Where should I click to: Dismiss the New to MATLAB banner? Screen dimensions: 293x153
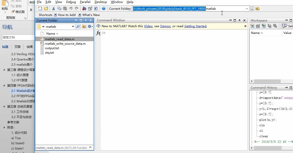tap(245, 26)
